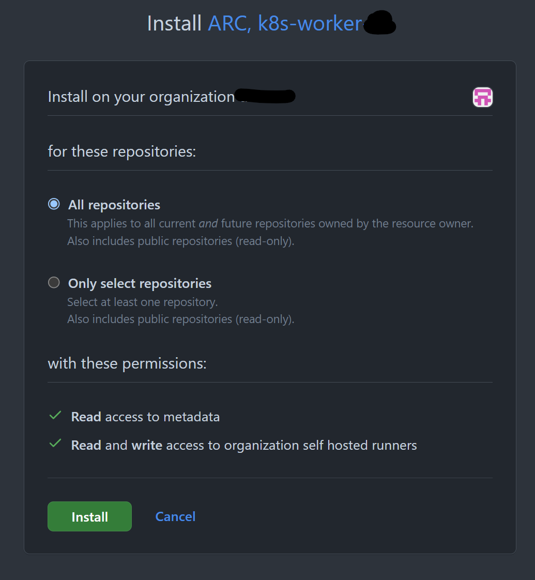Screen dimensions: 535x580
Task: Click the redacted blob after k8s-worker
Action: coord(379,23)
